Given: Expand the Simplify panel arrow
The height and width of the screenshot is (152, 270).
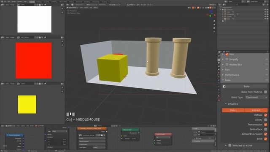Looking at the screenshot, I should point(223,59).
